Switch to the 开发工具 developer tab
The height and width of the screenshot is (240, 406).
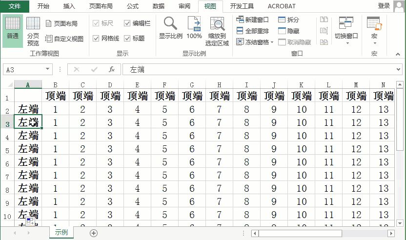click(242, 6)
